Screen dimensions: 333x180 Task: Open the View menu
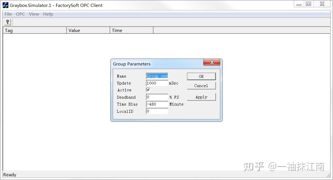tap(34, 14)
